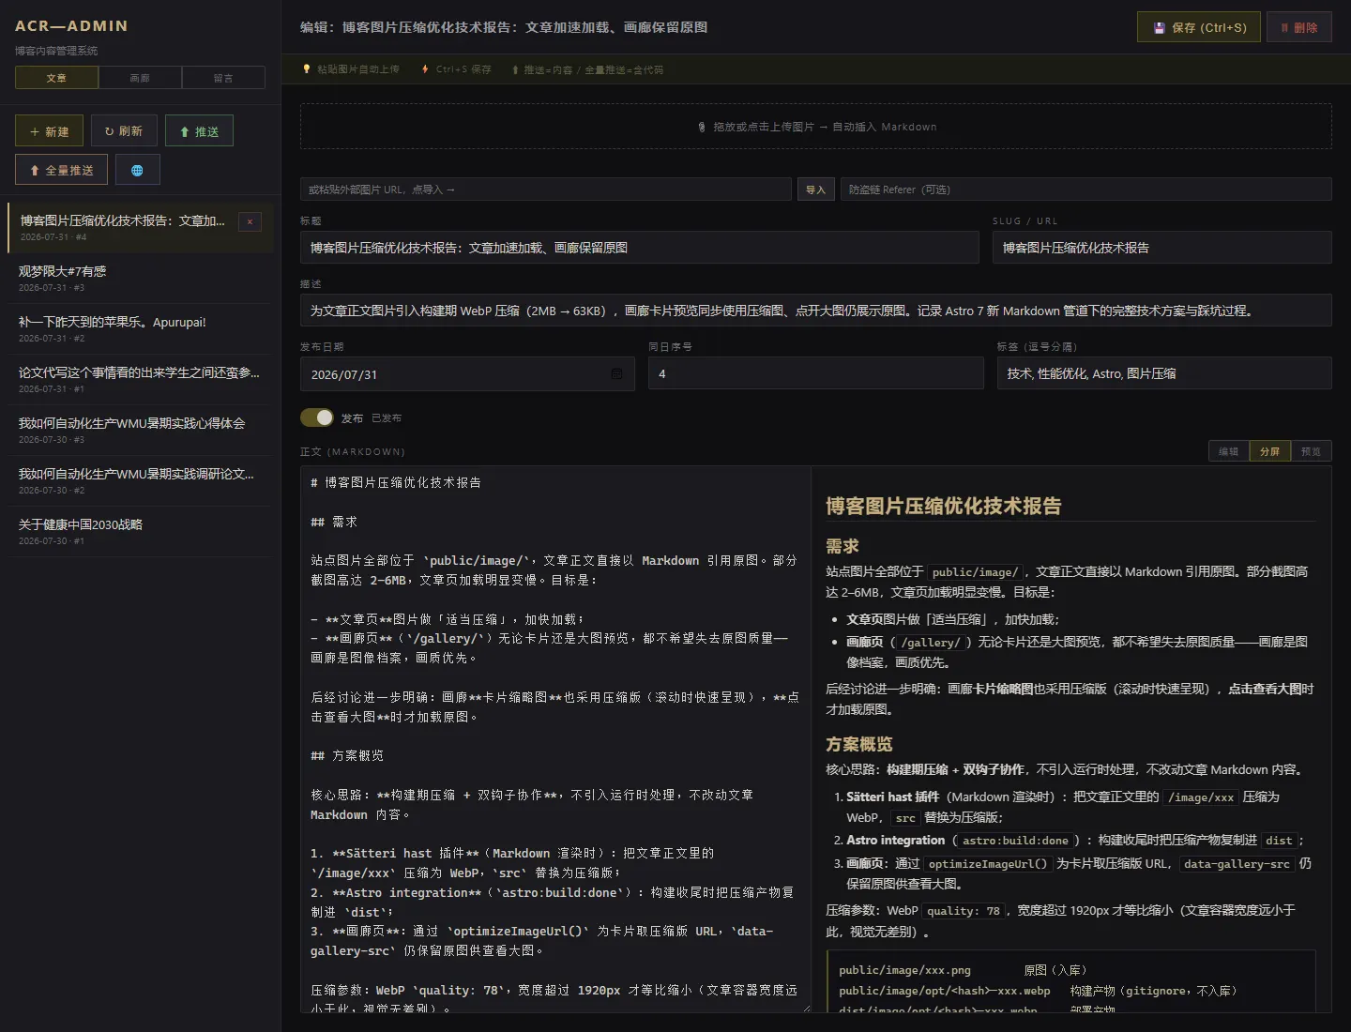Viewport: 1351px width, 1032px height.
Task: Click the 全量推送 full push button
Action: pyautogui.click(x=61, y=170)
